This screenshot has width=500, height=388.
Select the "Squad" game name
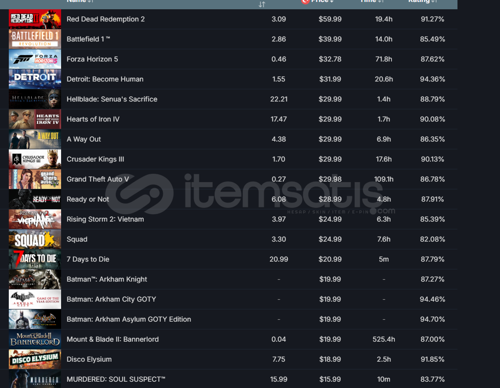point(77,239)
